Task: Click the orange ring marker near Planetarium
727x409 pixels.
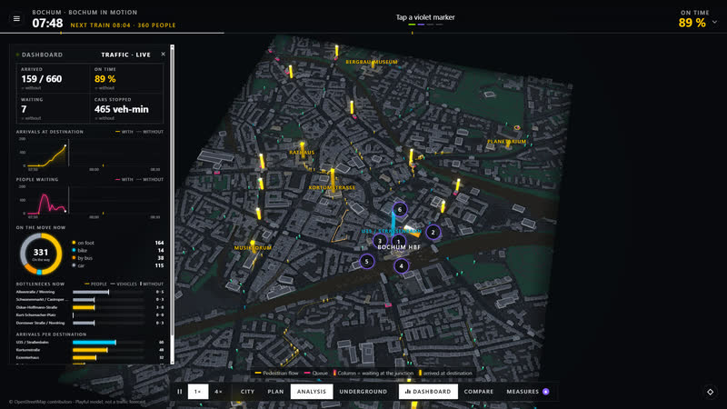Action: tap(517, 127)
